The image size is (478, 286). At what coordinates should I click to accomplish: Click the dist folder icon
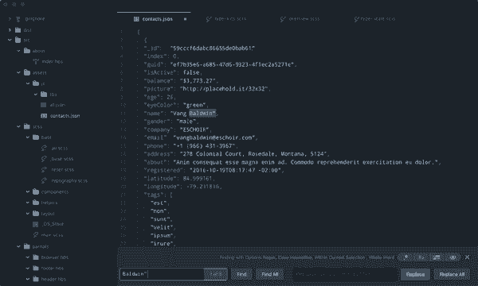pyautogui.click(x=18, y=29)
